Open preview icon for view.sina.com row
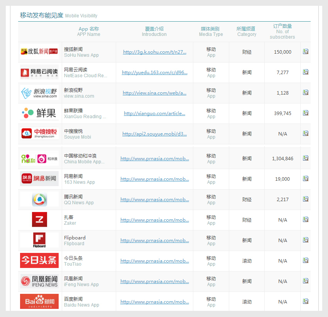This screenshot has height=317, width=328. [306, 92]
